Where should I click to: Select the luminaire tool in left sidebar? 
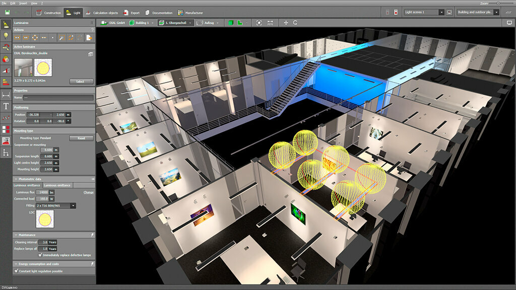tap(6, 24)
